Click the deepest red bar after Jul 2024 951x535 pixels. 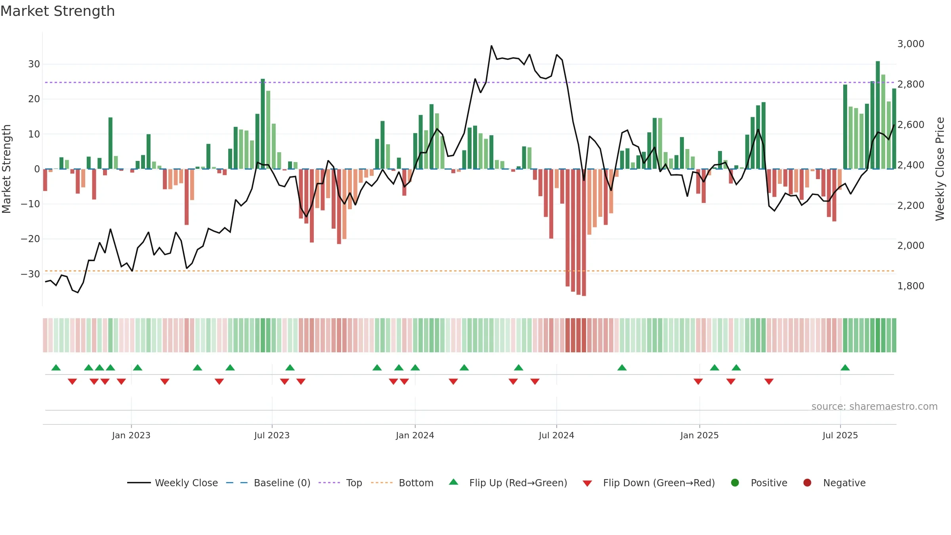click(584, 232)
